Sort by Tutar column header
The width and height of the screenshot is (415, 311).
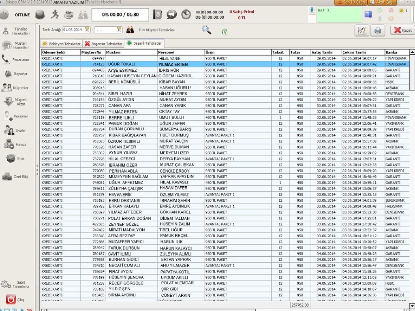coord(299,52)
